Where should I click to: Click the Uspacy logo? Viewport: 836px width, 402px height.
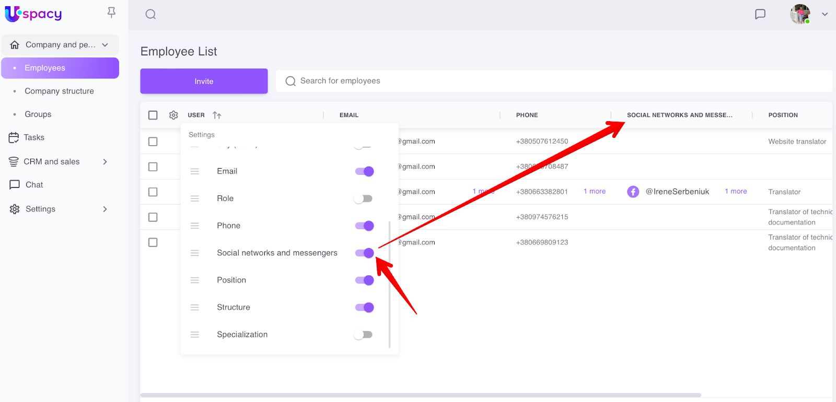coord(33,14)
